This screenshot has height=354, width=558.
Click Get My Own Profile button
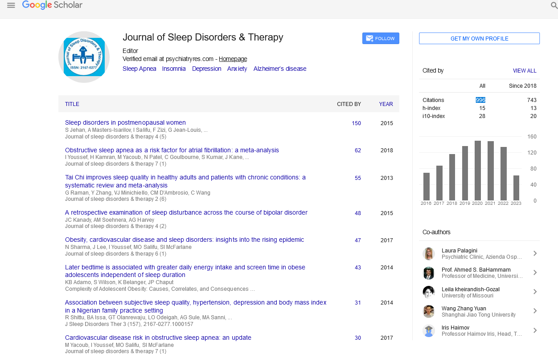(479, 39)
